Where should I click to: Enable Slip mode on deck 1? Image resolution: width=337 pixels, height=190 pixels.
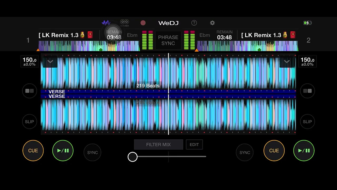pyautogui.click(x=29, y=122)
